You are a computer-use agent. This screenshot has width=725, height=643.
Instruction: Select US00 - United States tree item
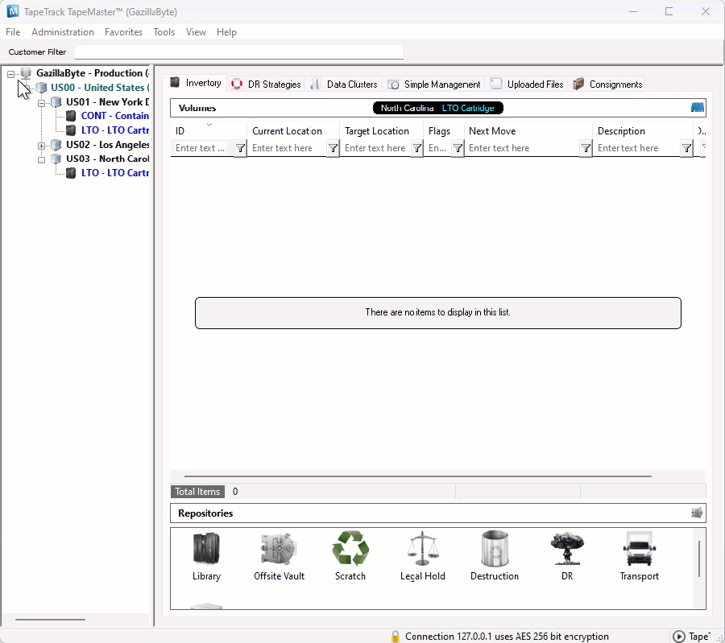[100, 87]
